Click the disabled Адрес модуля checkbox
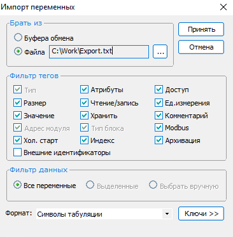The width and height of the screenshot is (233, 237). [17, 128]
